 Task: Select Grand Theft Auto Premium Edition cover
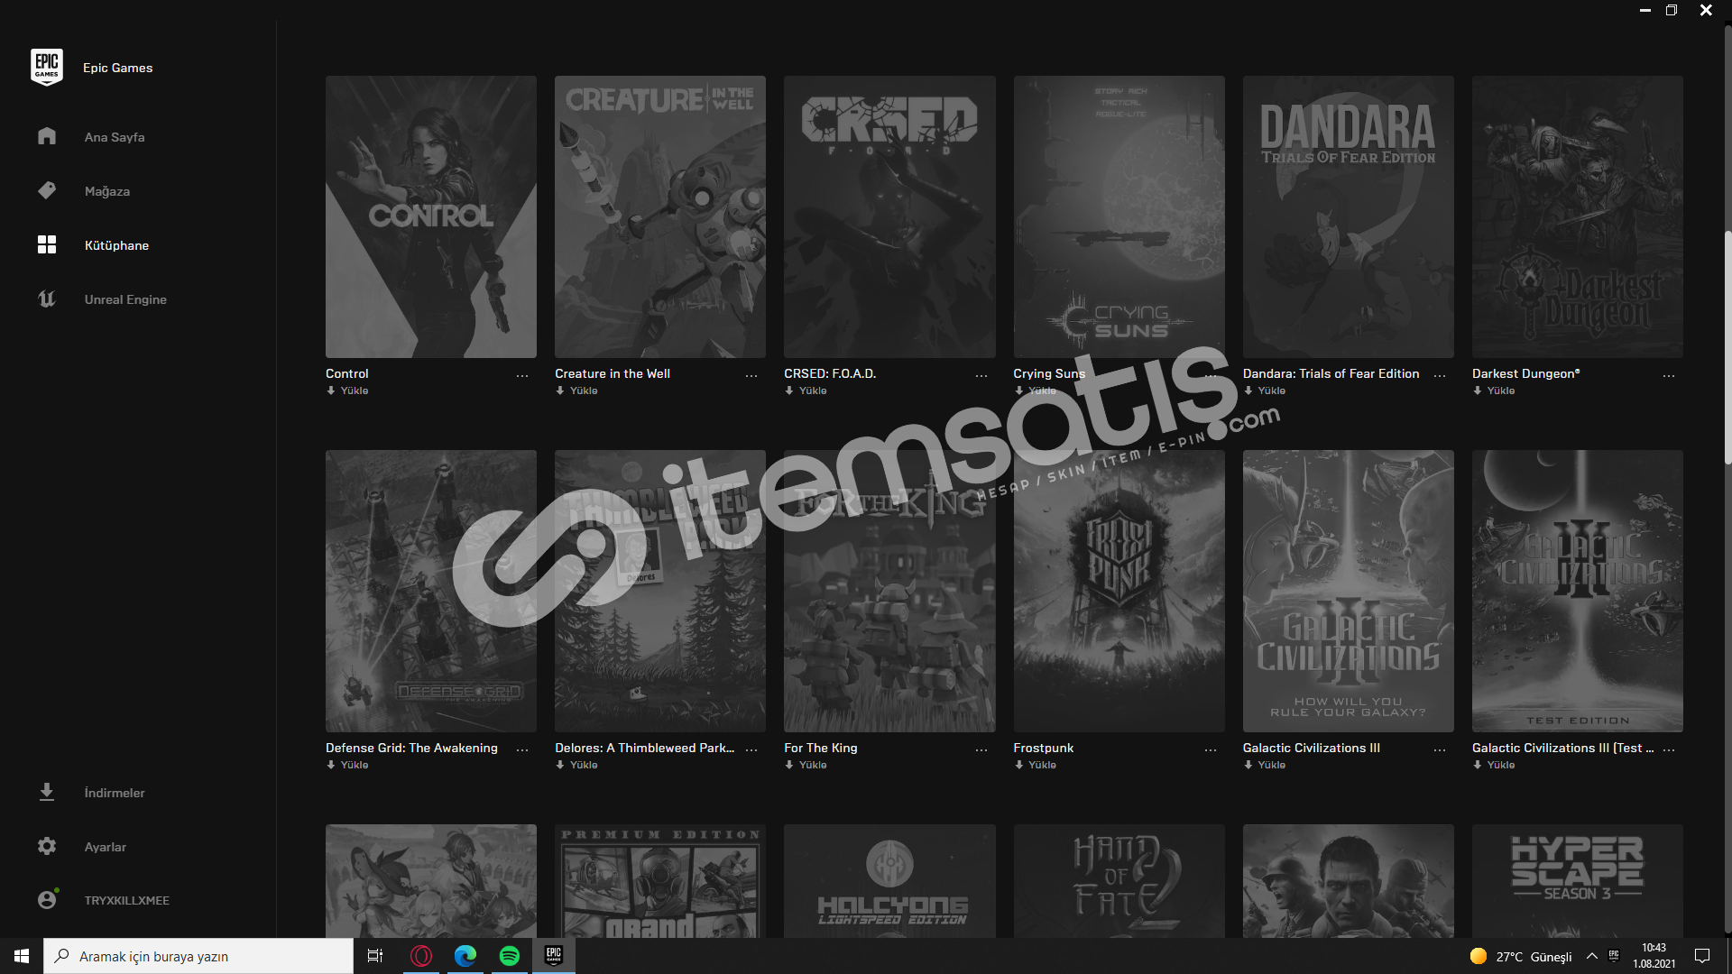click(x=660, y=881)
